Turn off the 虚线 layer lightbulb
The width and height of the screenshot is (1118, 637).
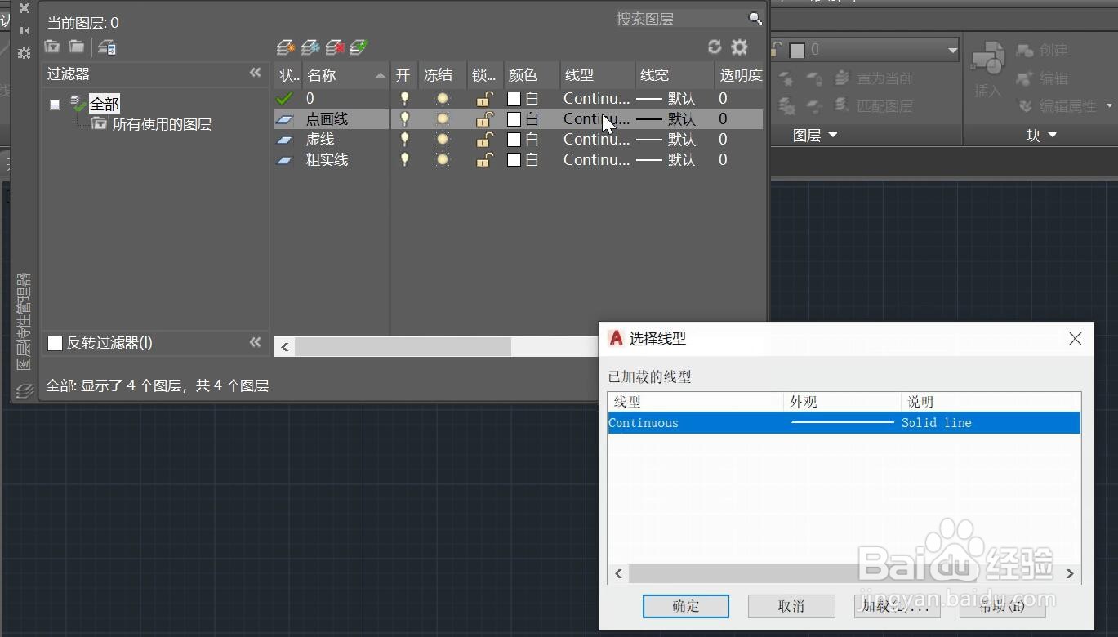pyautogui.click(x=404, y=139)
